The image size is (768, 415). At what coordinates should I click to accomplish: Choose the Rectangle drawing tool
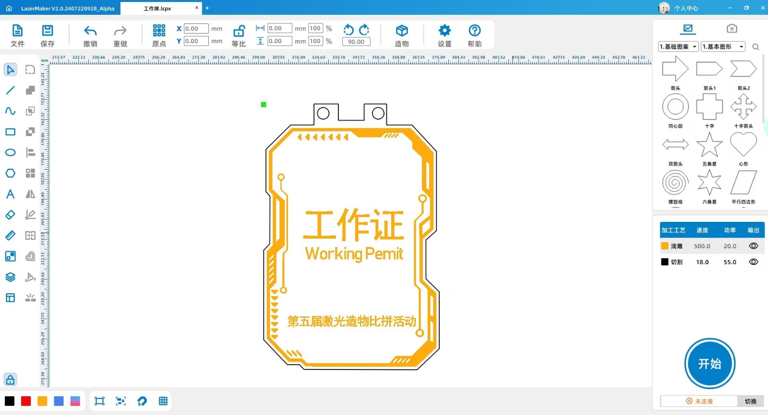tap(10, 132)
